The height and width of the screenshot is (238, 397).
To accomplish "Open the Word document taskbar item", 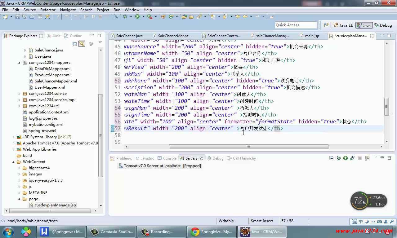I will (61, 231).
